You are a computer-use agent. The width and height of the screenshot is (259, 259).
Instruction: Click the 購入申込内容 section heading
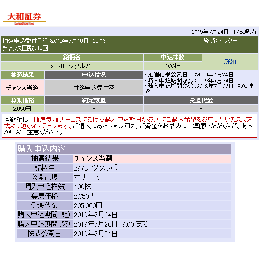click(x=124, y=149)
